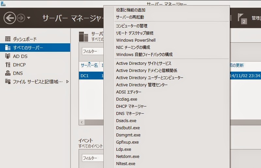Viewport: 261px width, 168px height.
Task: Open the DHCP page label
Action: (19, 65)
